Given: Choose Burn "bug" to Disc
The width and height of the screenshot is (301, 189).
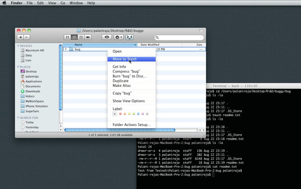Looking at the screenshot, I should tap(131, 76).
